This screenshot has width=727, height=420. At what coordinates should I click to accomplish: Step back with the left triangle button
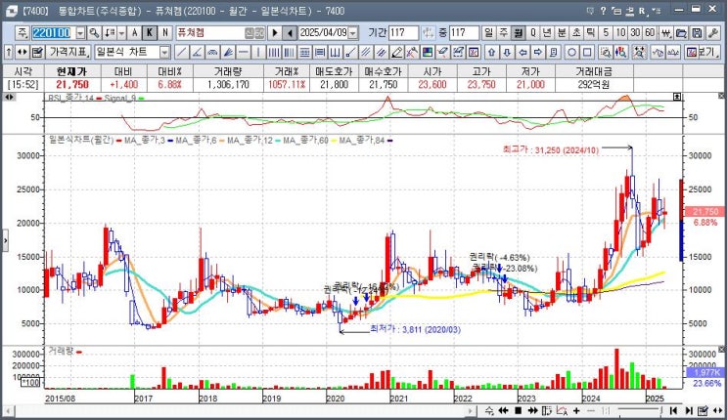290,33
